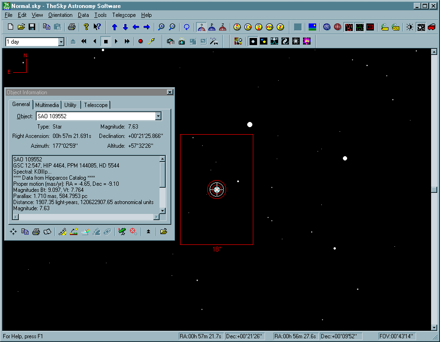Click the Save floppy disk icon
440x342 pixels.
[32, 27]
